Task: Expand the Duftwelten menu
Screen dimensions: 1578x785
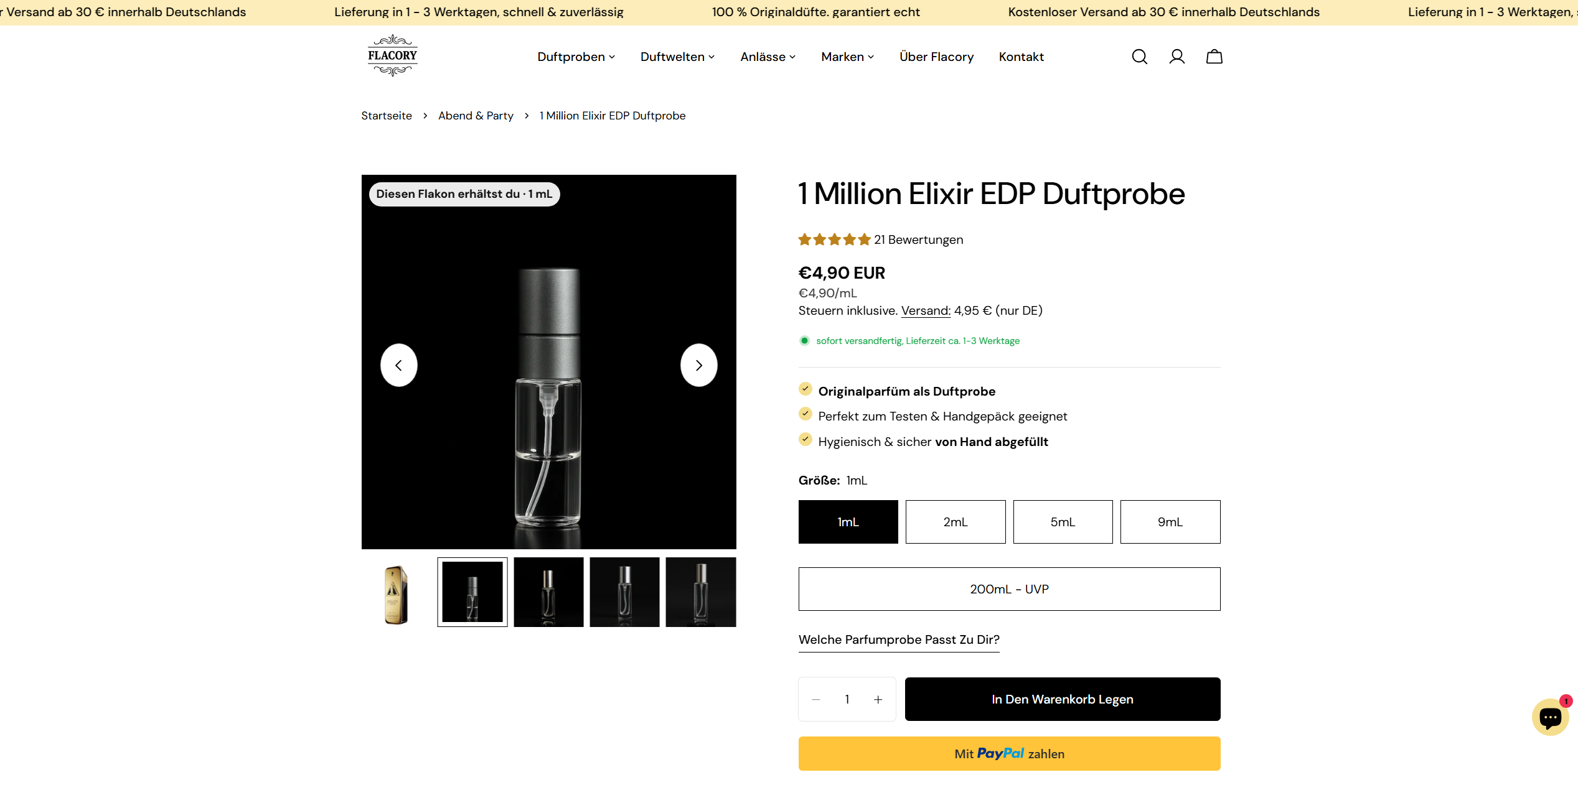Action: coord(677,57)
